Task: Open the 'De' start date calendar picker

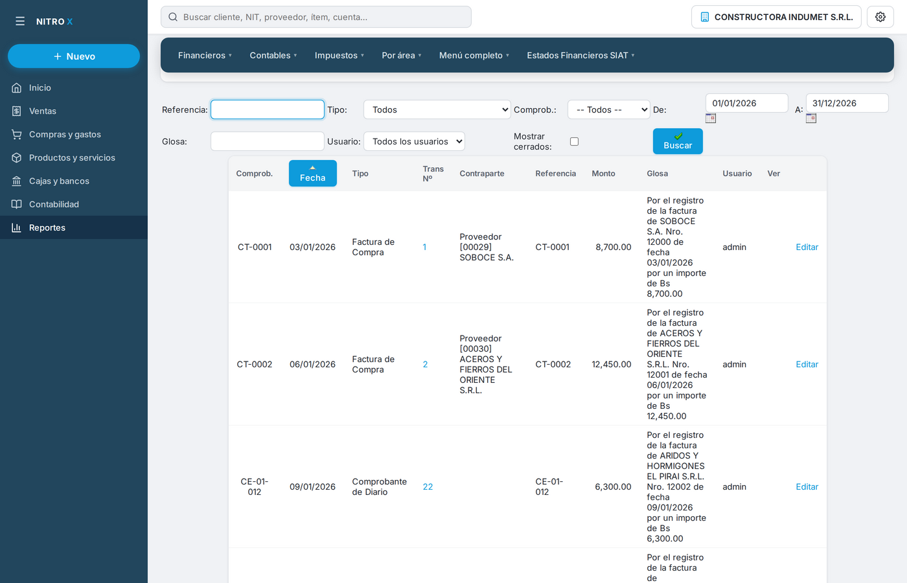Action: coord(711,118)
